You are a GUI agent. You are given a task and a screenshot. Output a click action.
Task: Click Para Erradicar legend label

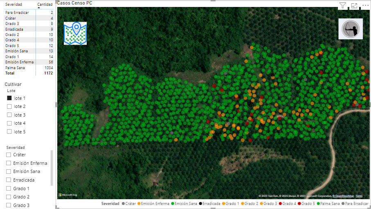[x=357, y=204]
